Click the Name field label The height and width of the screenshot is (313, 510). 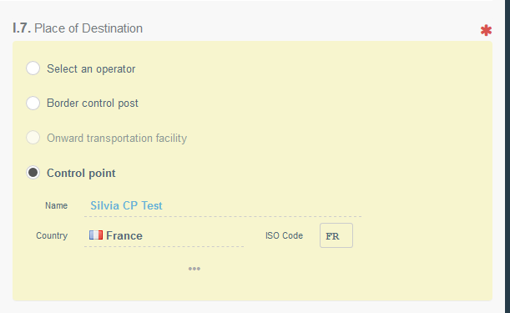(56, 205)
